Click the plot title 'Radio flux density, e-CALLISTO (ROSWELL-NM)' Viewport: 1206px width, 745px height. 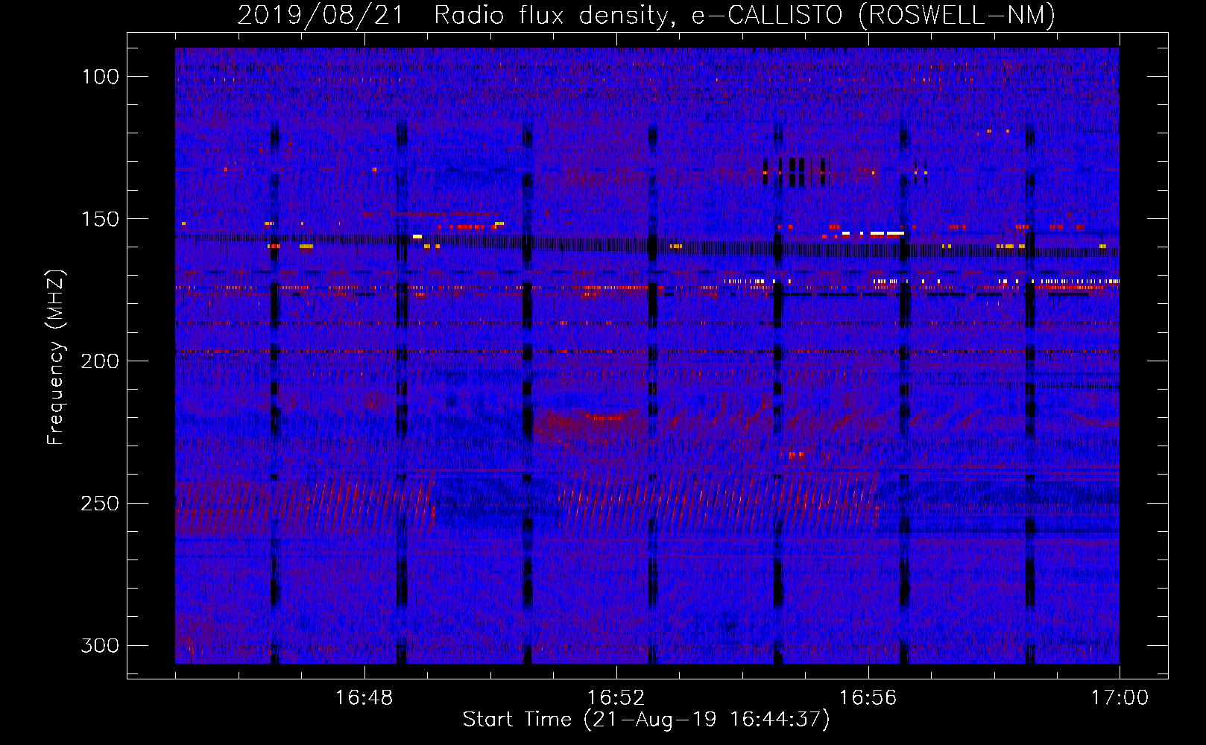click(x=745, y=15)
